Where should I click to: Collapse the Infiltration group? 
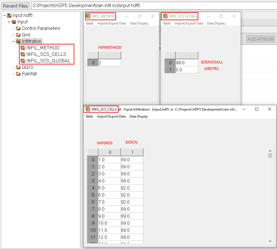[x=13, y=41]
